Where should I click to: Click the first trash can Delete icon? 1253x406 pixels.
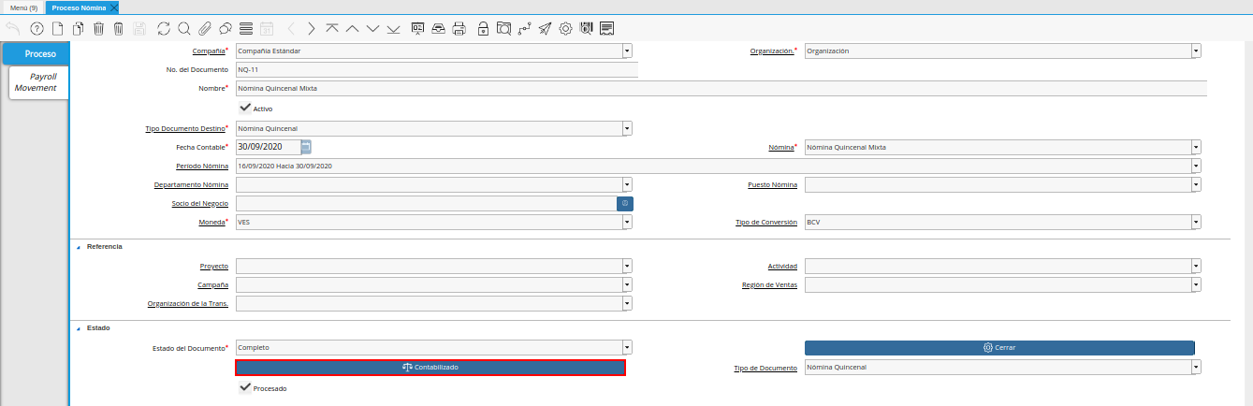coord(98,28)
